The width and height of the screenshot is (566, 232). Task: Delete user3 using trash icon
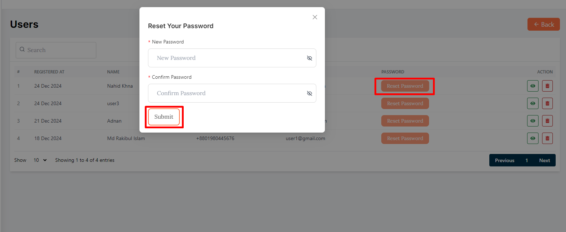tap(547, 103)
